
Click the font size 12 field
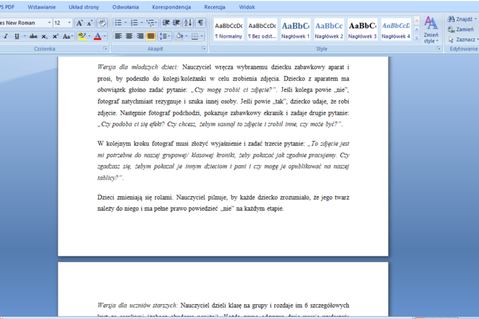pos(60,23)
